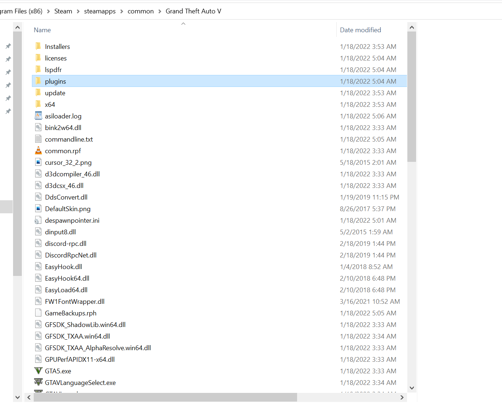Click the GTAVLanguageSelect.exe application icon
502x411 pixels.
(x=38, y=382)
